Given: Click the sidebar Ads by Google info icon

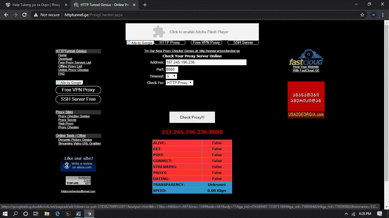Looking at the screenshot, I should tap(58, 83).
